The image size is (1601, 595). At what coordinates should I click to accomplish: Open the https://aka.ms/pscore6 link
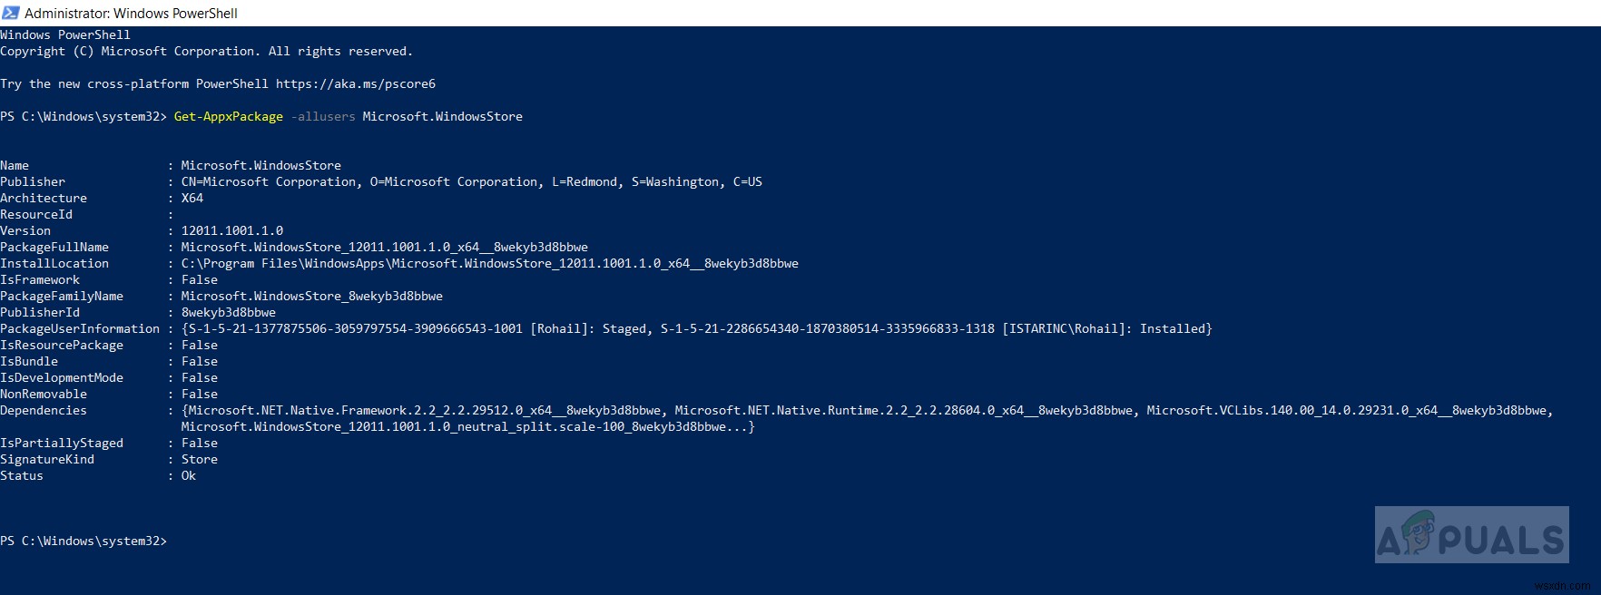pos(355,83)
